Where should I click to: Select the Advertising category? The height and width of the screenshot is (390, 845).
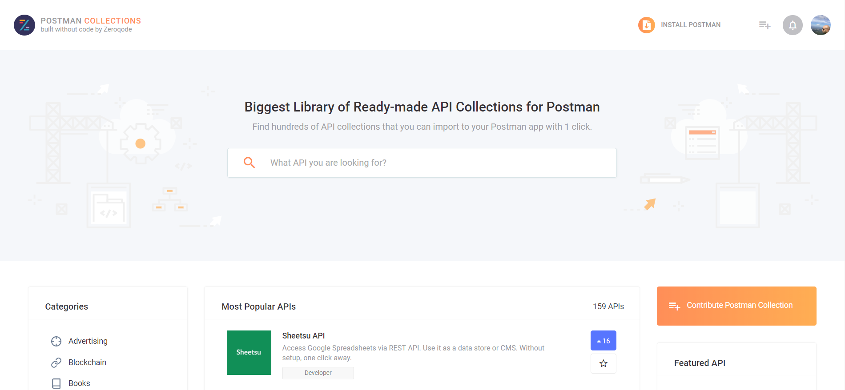88,341
